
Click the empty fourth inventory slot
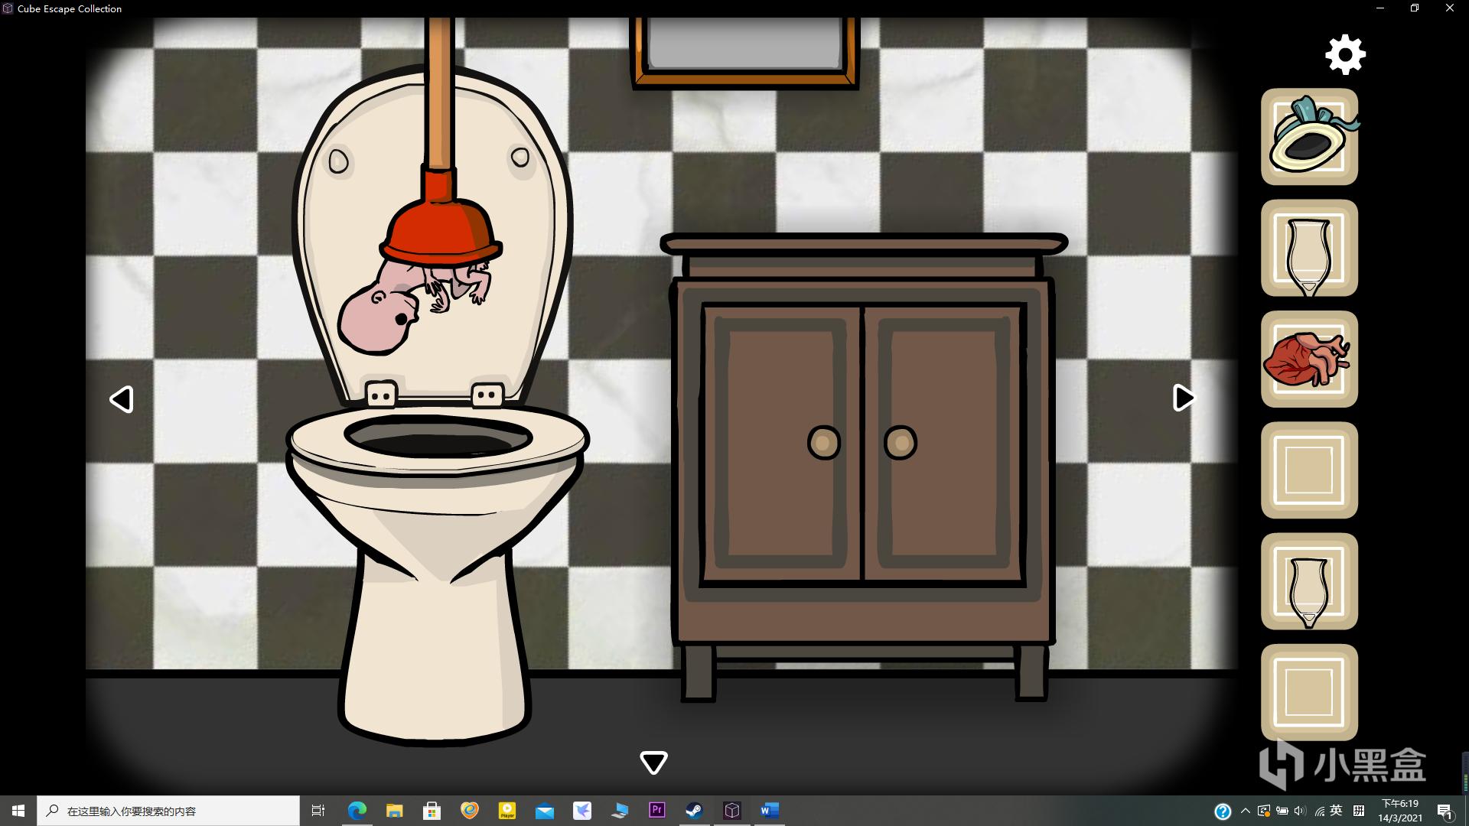click(x=1309, y=470)
